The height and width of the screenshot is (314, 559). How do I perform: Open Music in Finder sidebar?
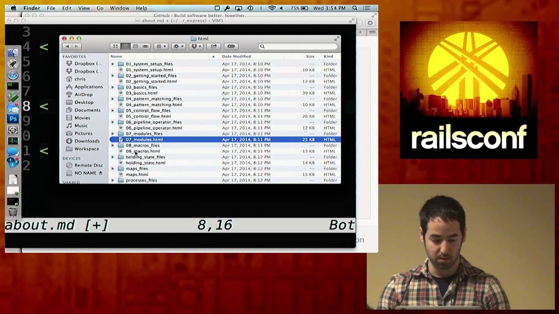[x=77, y=126]
